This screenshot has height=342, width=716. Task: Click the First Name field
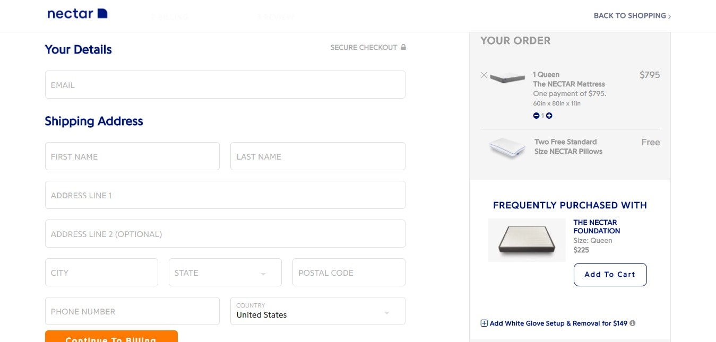click(132, 156)
